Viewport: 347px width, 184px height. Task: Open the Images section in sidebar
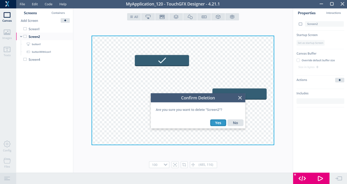pos(7,34)
